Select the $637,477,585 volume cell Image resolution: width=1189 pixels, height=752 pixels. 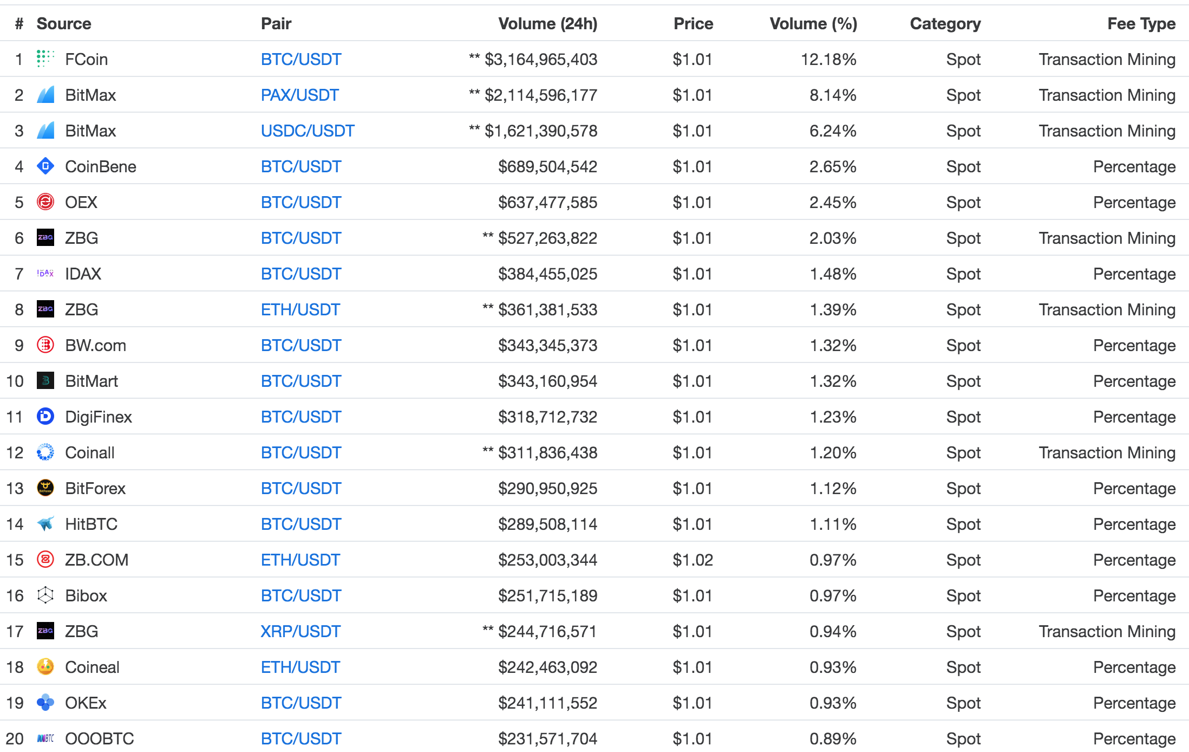(548, 202)
